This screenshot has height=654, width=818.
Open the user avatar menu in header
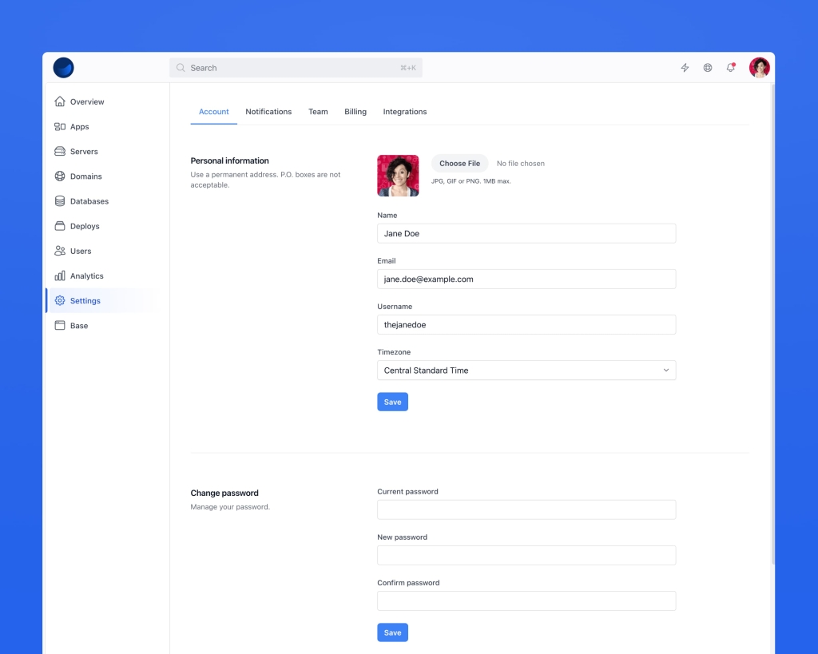click(x=759, y=68)
